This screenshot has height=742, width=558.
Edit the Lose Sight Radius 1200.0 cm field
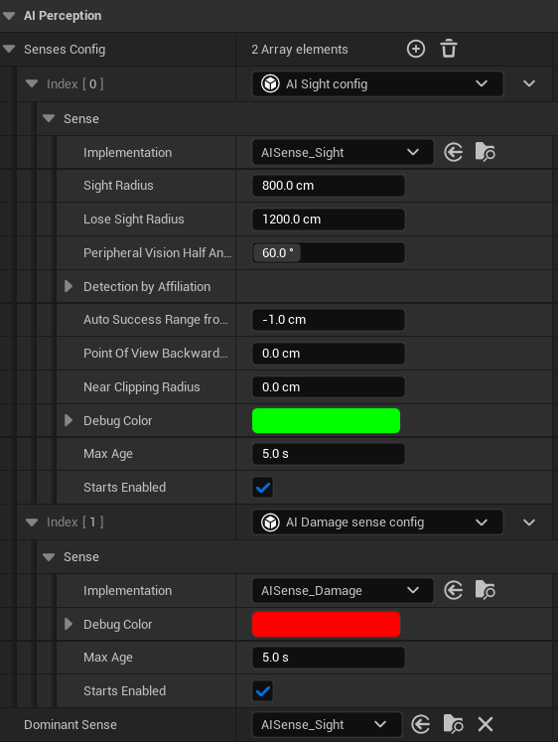329,220
